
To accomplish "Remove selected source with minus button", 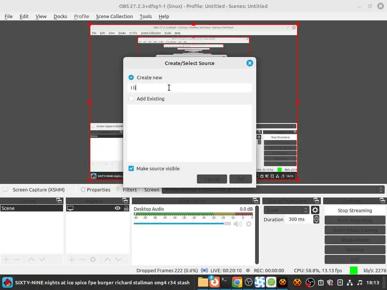I will click(x=82, y=259).
